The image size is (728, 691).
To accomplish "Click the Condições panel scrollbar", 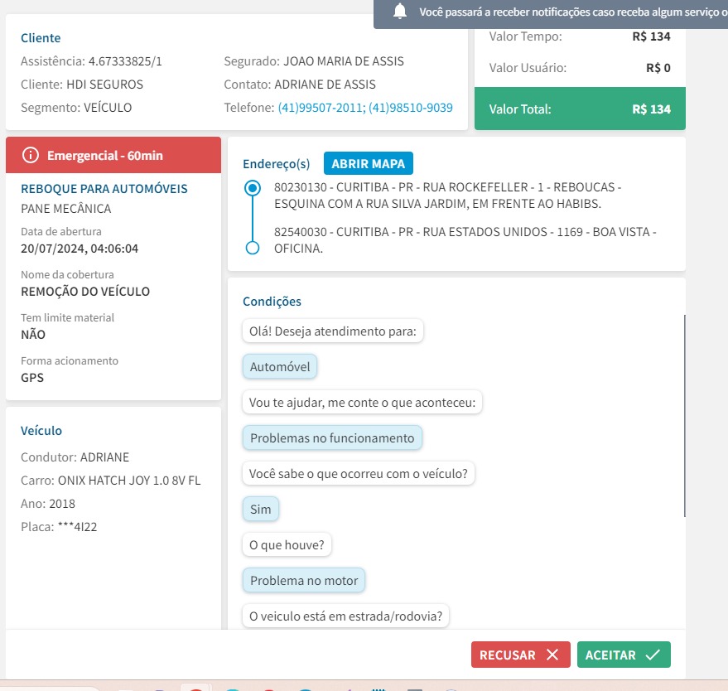I will tap(684, 416).
